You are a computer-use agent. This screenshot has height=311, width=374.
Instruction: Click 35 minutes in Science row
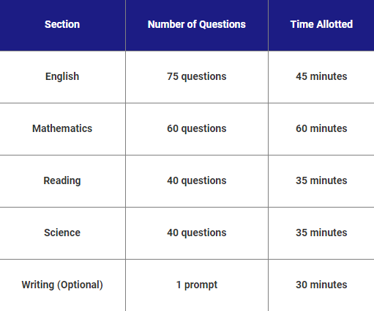click(321, 233)
